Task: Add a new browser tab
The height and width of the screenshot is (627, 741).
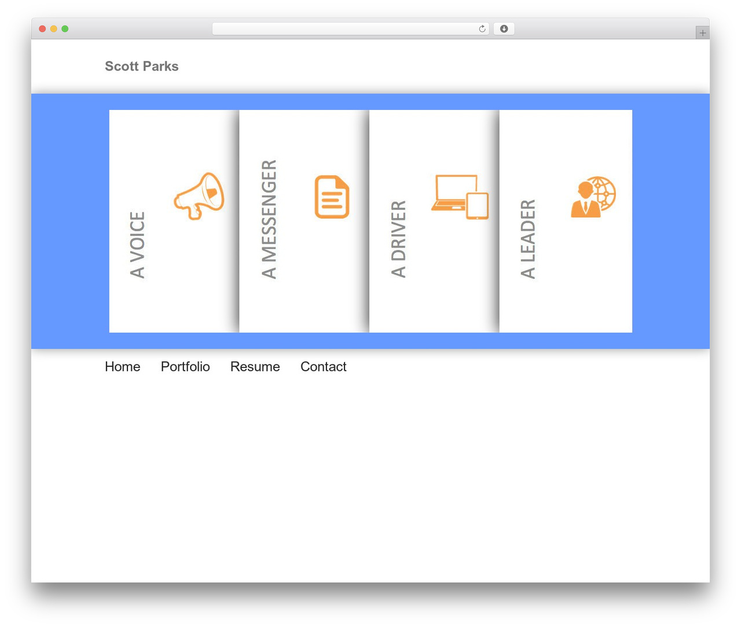Action: tap(702, 33)
